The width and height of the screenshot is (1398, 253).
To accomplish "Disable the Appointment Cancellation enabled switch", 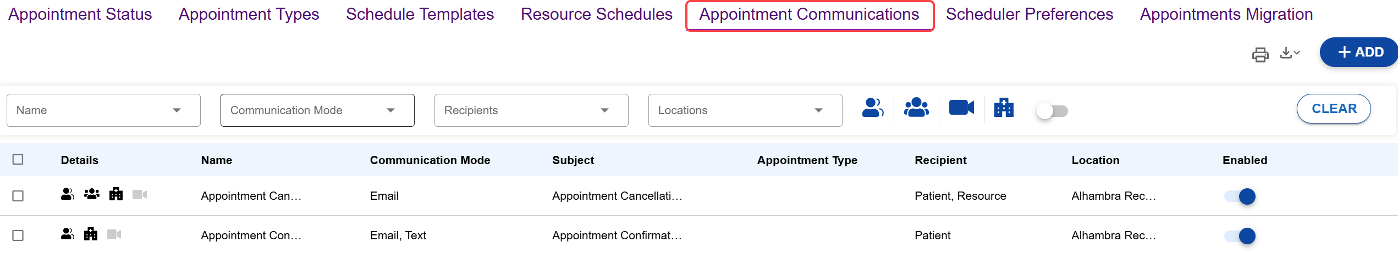I will pos(1240,196).
